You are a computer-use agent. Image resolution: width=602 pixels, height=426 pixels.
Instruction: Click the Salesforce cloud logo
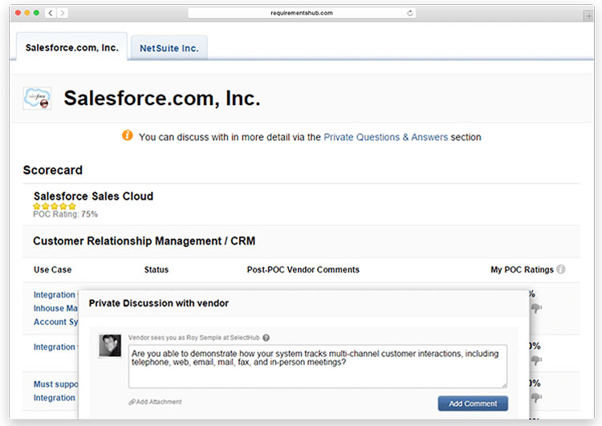[37, 98]
